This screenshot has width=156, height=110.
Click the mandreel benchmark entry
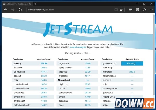pos(108,72)
